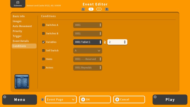Toggle the Self Switch checkbox
This screenshot has width=190, height=107.
[44, 51]
